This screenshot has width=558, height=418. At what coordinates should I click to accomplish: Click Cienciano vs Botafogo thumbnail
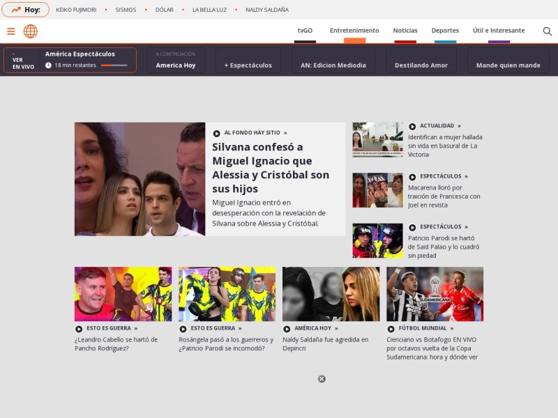(435, 294)
